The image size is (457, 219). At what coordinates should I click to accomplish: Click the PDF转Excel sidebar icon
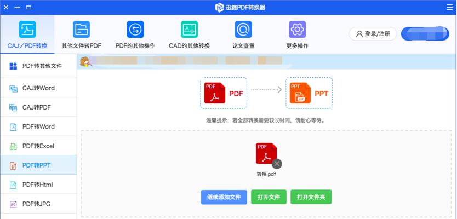13,146
